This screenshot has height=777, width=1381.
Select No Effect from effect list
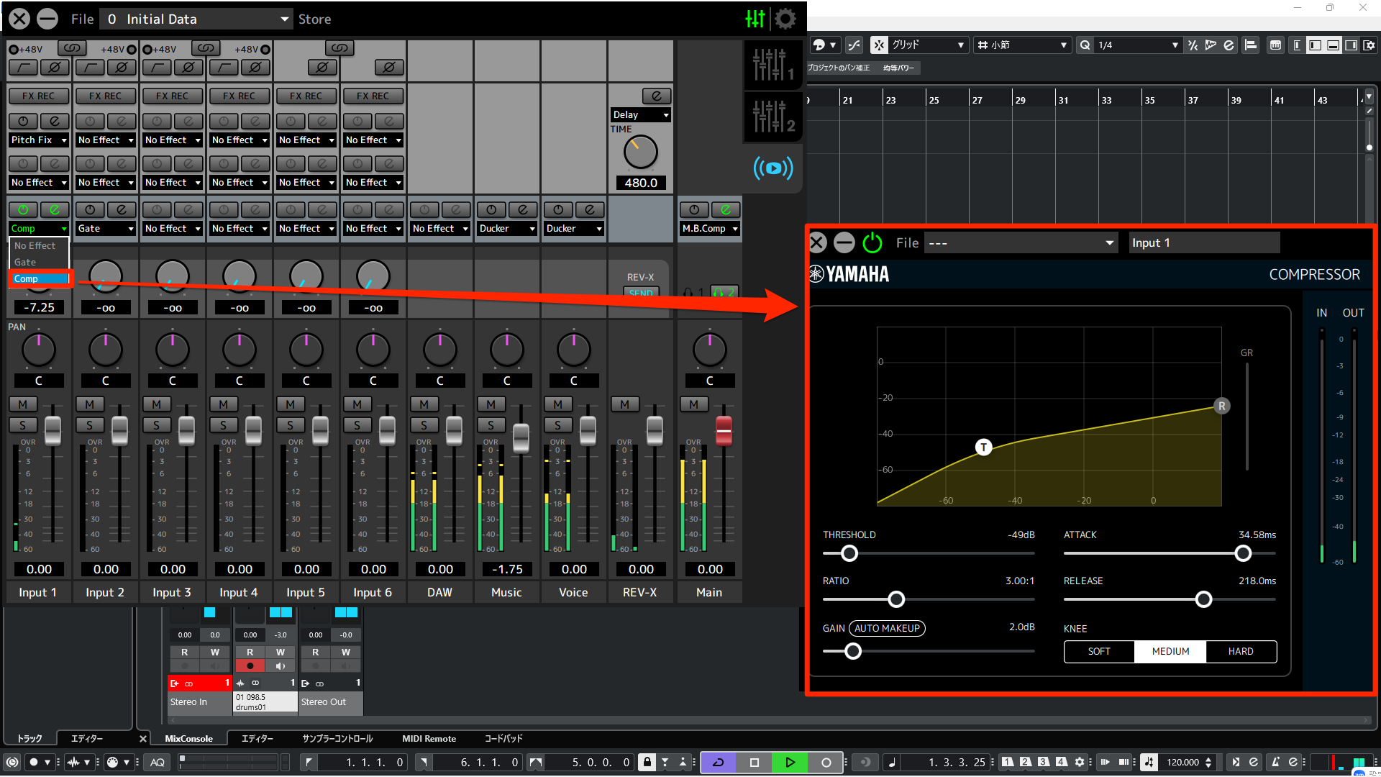[x=40, y=245]
